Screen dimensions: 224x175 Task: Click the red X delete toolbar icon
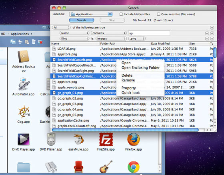click(x=40, y=42)
